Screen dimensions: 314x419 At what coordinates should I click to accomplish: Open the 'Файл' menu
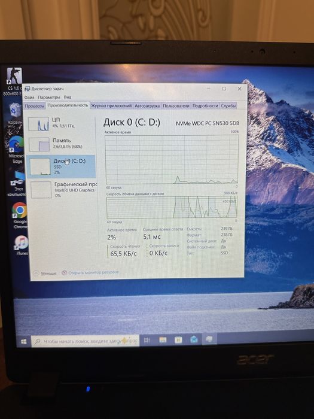coord(29,97)
